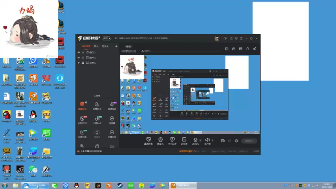Open the 主播任务 tool
Viewport: 336px width, 189px height.
coord(112,134)
